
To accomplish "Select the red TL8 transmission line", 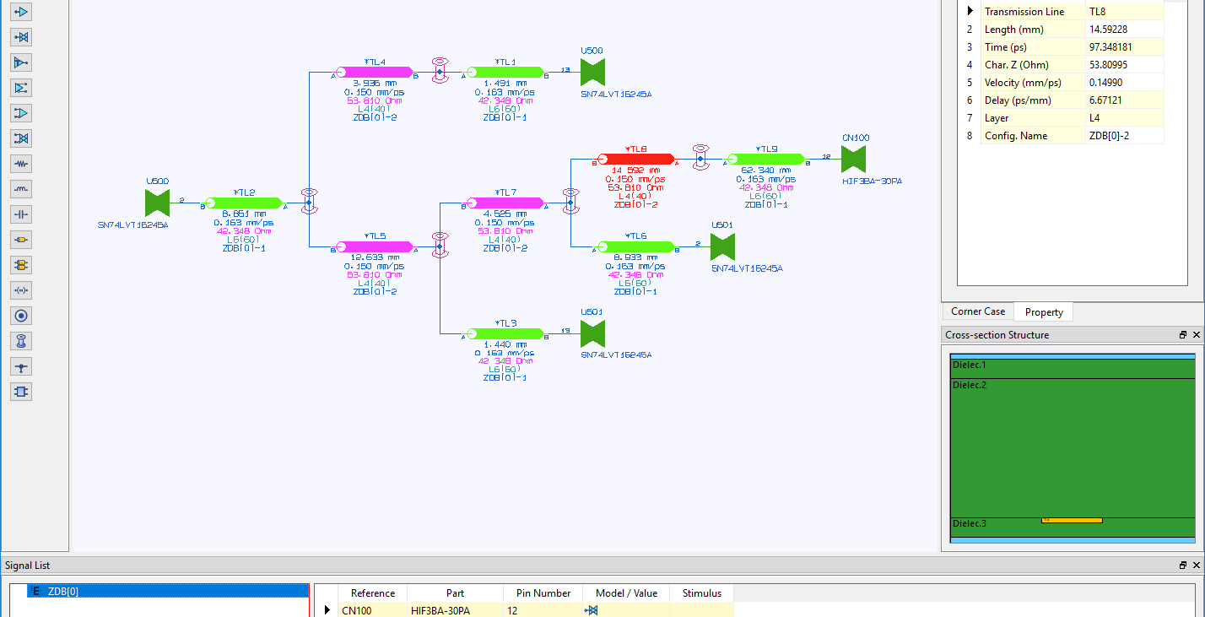I will tap(635, 159).
